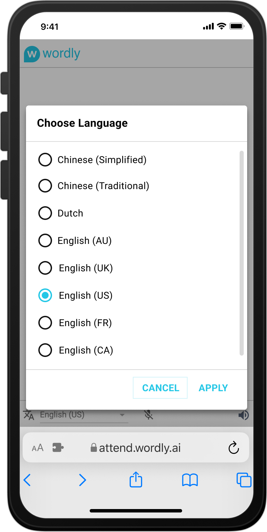
Task: Reload the attend.wordly.ai page
Action: coord(234,447)
